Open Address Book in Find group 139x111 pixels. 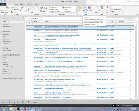116,9
